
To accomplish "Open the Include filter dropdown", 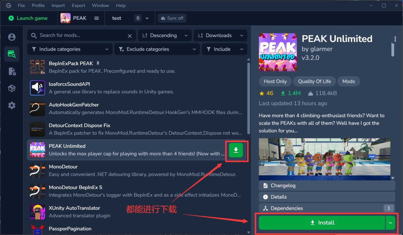I will tap(224, 49).
